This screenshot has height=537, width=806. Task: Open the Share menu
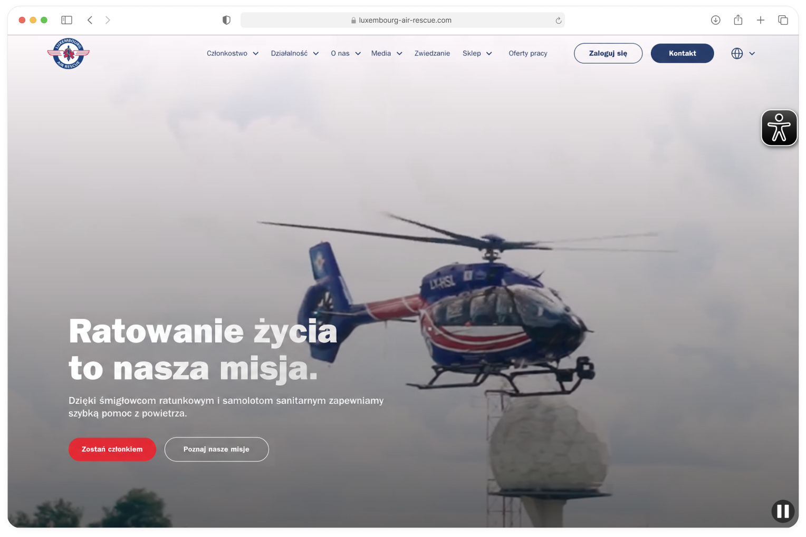pyautogui.click(x=738, y=20)
